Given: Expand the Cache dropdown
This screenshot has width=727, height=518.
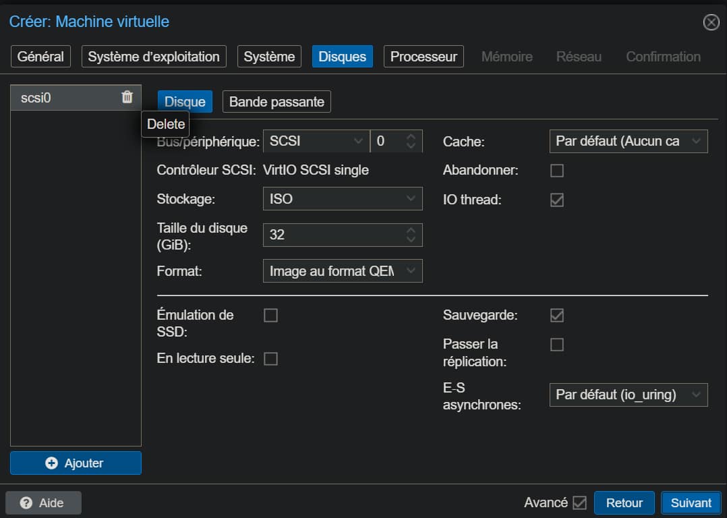Looking at the screenshot, I should [628, 142].
